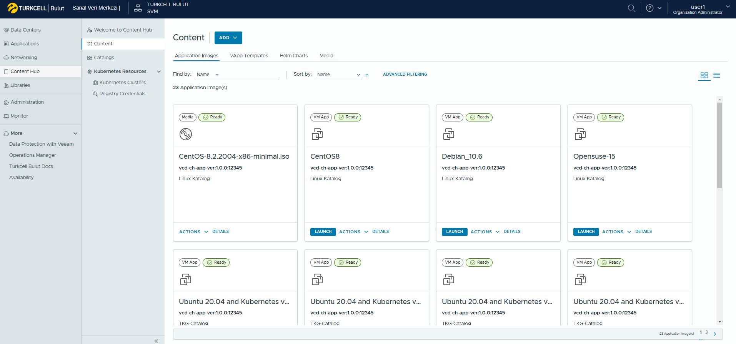Go to page 2
The width and height of the screenshot is (736, 344).
click(x=707, y=333)
